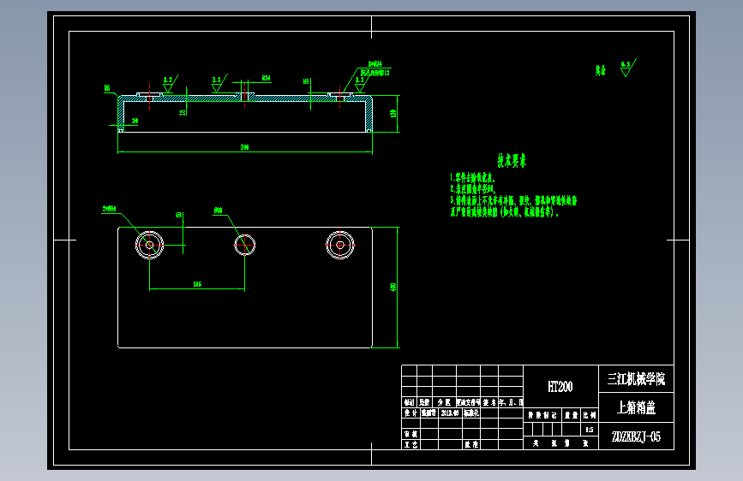Select the first technical requirement line
743x481 pixels.
(x=472, y=178)
